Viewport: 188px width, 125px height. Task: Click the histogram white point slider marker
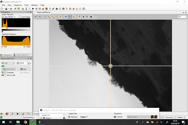click(x=7, y=28)
